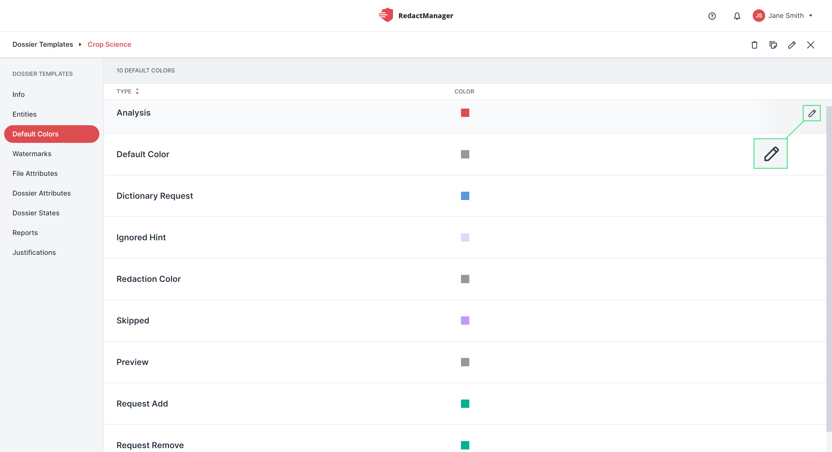Select the Request Remove row label
Screen dimensions: 832x452
[x=150, y=445]
